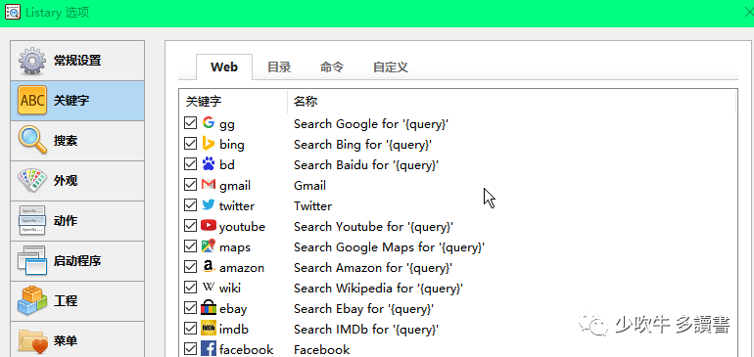The width and height of the screenshot is (754, 357).
Task: Click the magnifier icon for 搜索
Action: click(32, 140)
